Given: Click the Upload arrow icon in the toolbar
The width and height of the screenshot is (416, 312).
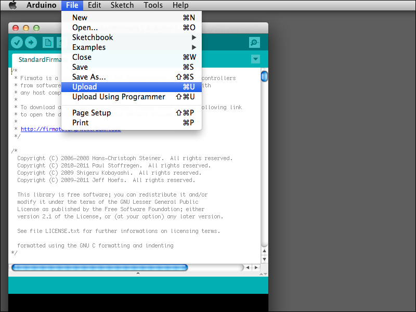Looking at the screenshot, I should click(31, 43).
